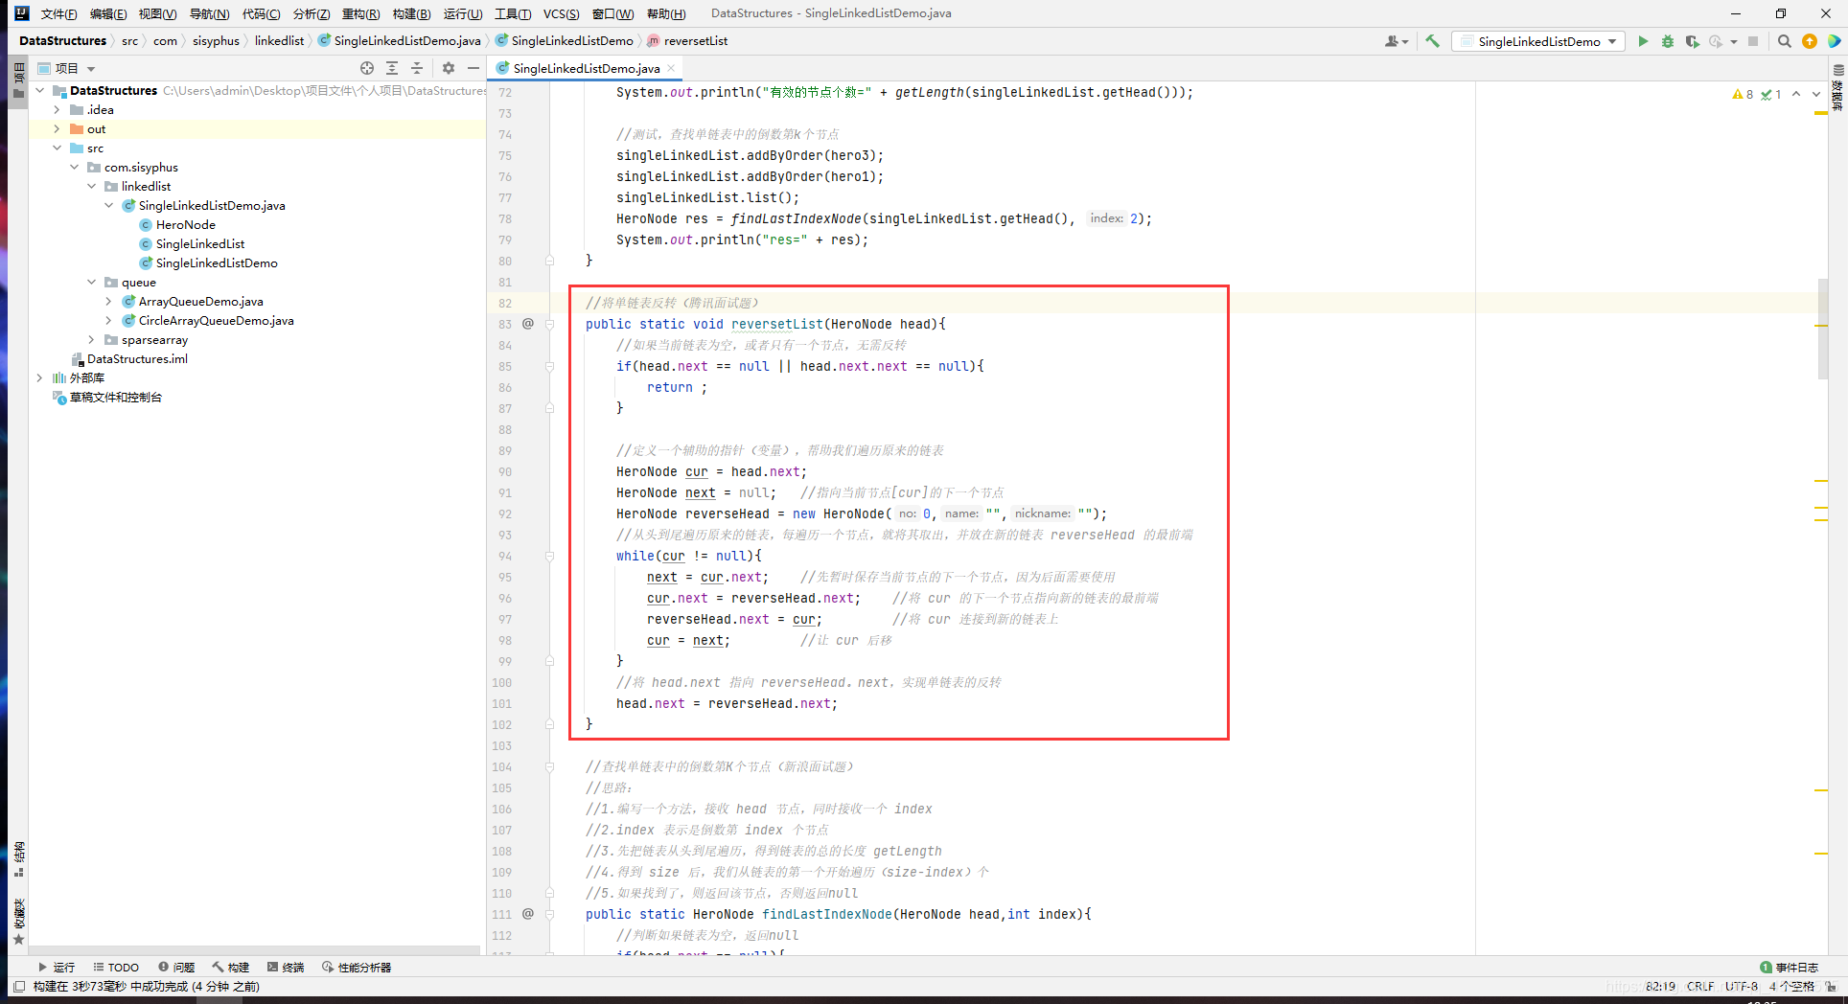The height and width of the screenshot is (1004, 1848).
Task: Click the stop square icon in the toolbar
Action: [x=1753, y=41]
